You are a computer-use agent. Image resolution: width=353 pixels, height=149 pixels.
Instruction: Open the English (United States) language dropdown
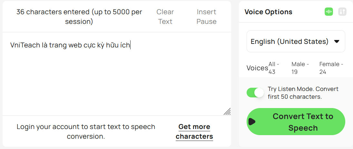[x=296, y=41]
